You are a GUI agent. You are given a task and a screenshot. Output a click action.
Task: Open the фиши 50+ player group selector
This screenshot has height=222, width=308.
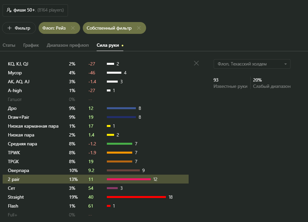[35, 10]
